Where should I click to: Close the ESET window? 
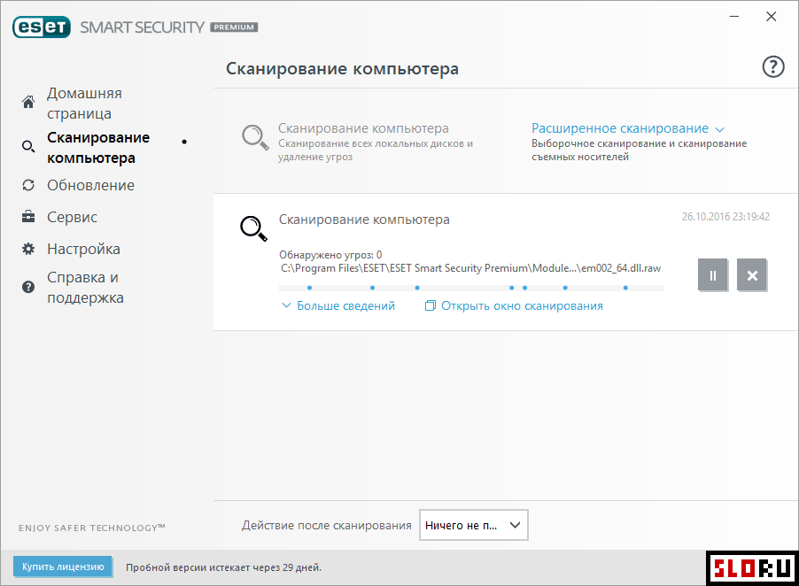click(771, 17)
